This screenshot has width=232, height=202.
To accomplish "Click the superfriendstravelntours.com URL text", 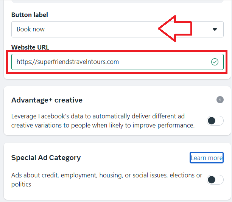I will (x=78, y=62).
